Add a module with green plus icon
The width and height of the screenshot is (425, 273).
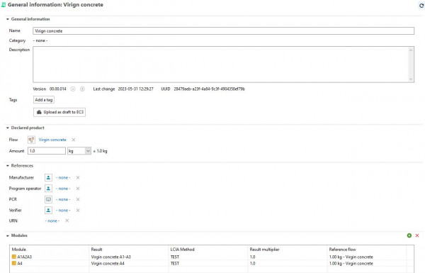(409, 235)
